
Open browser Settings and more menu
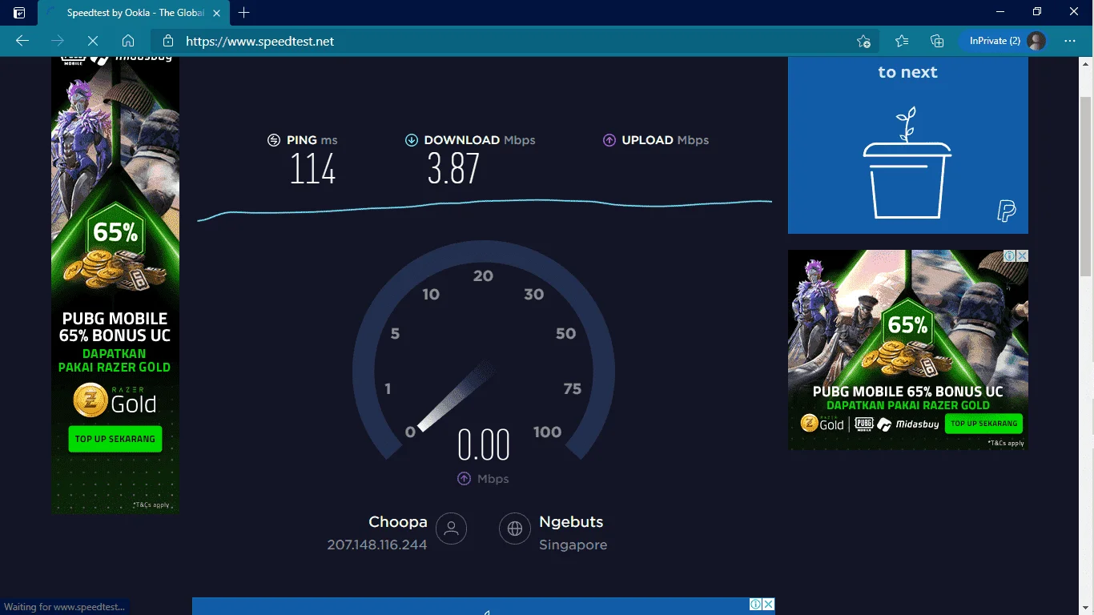point(1070,41)
